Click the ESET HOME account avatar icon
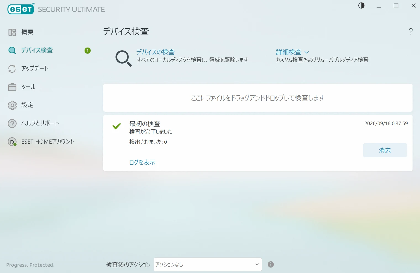Image resolution: width=420 pixels, height=273 pixels. point(12,142)
